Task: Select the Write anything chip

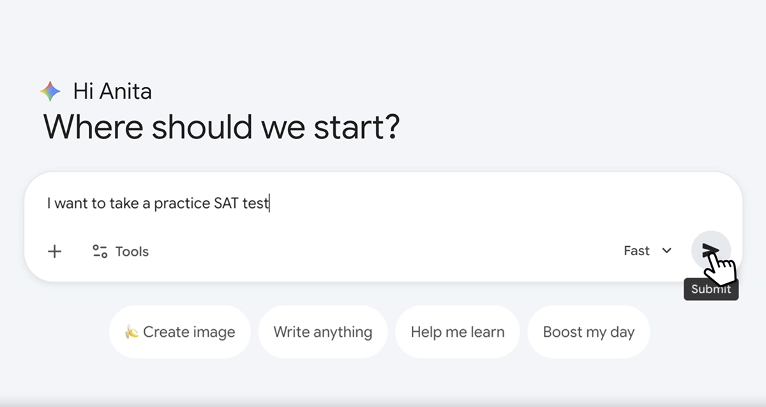Action: point(323,332)
